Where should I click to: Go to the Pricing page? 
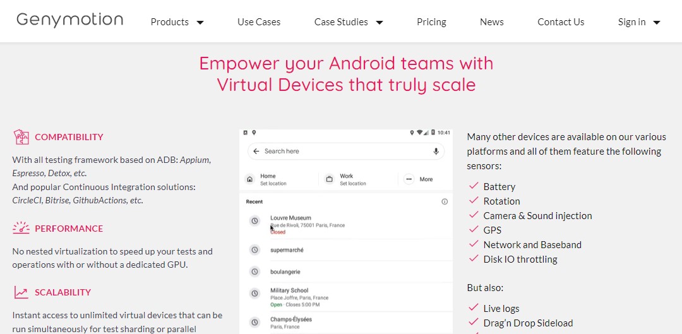[431, 21]
